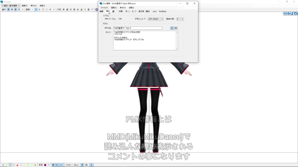Toggle face (面) selection in PmxView
Image resolution: width=298 pixels, height=167 pixels.
[12, 10]
